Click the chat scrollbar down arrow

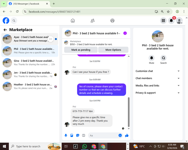click(x=129, y=129)
